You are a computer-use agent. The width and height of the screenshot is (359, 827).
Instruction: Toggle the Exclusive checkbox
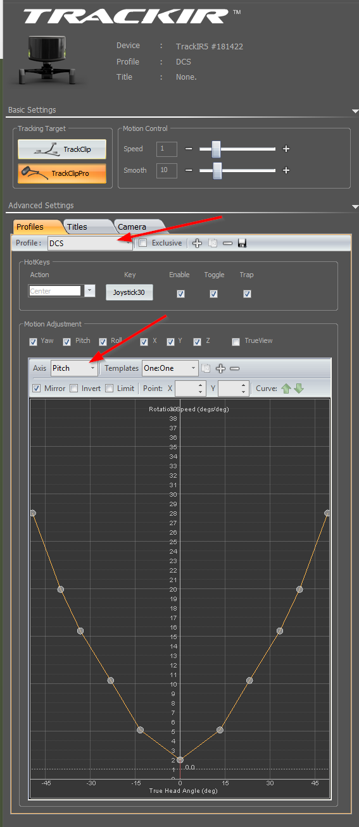tap(143, 243)
